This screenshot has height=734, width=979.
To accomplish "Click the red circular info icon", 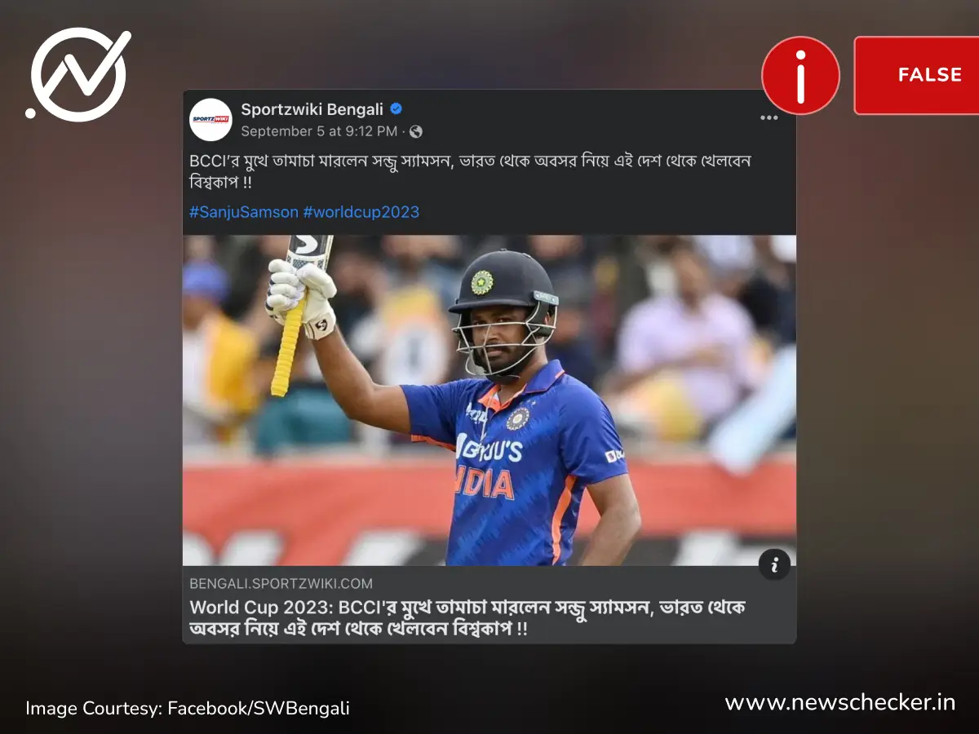I will coord(800,75).
